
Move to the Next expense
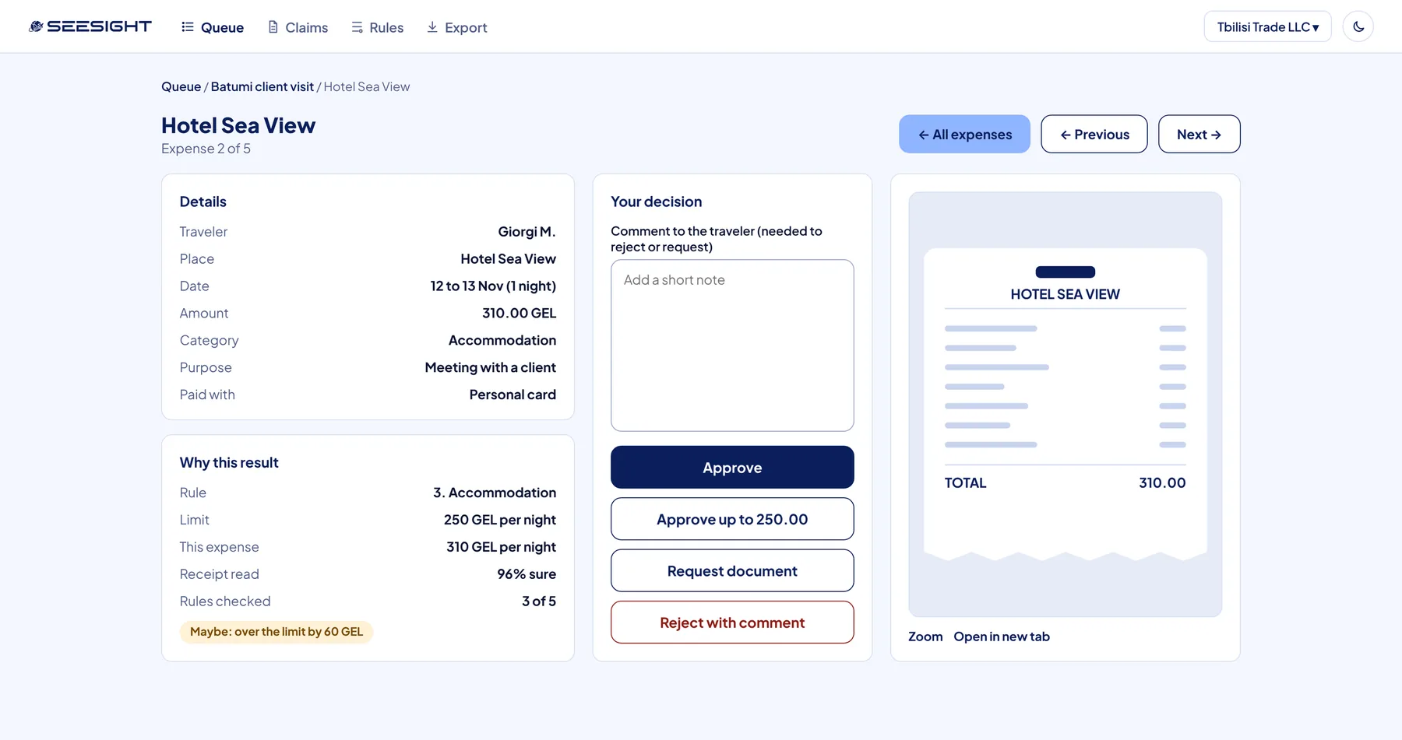tap(1199, 134)
